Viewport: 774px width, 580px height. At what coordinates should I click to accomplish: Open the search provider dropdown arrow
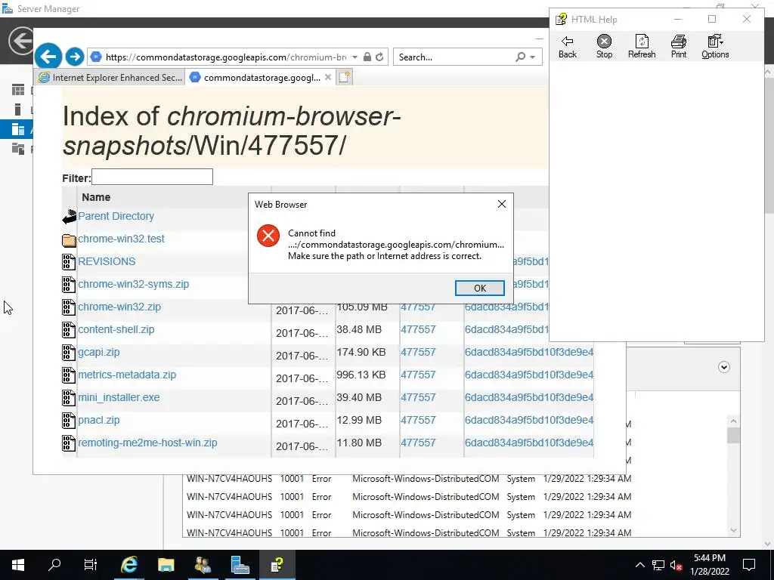click(533, 57)
